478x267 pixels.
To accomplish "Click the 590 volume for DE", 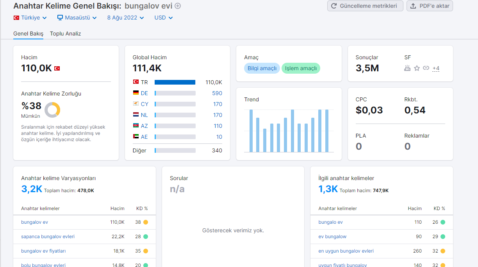I will 217,93.
